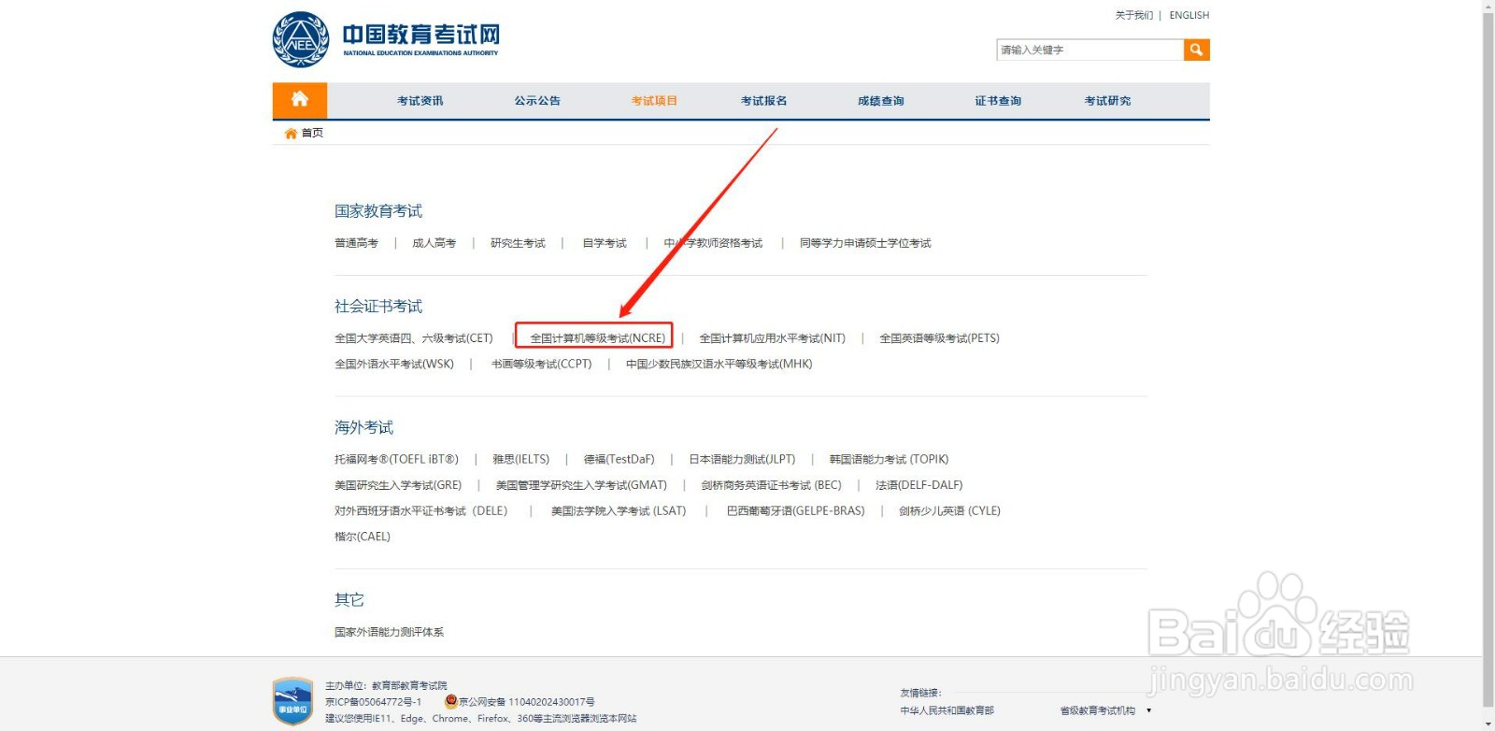Open the 考试项目 menu

(x=654, y=101)
